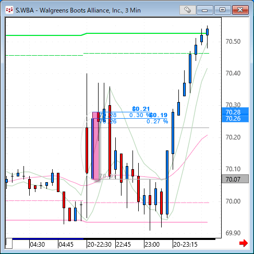The height and width of the screenshot is (254, 254).
Task: Click the 69.90 price scale label
Action: click(233, 233)
